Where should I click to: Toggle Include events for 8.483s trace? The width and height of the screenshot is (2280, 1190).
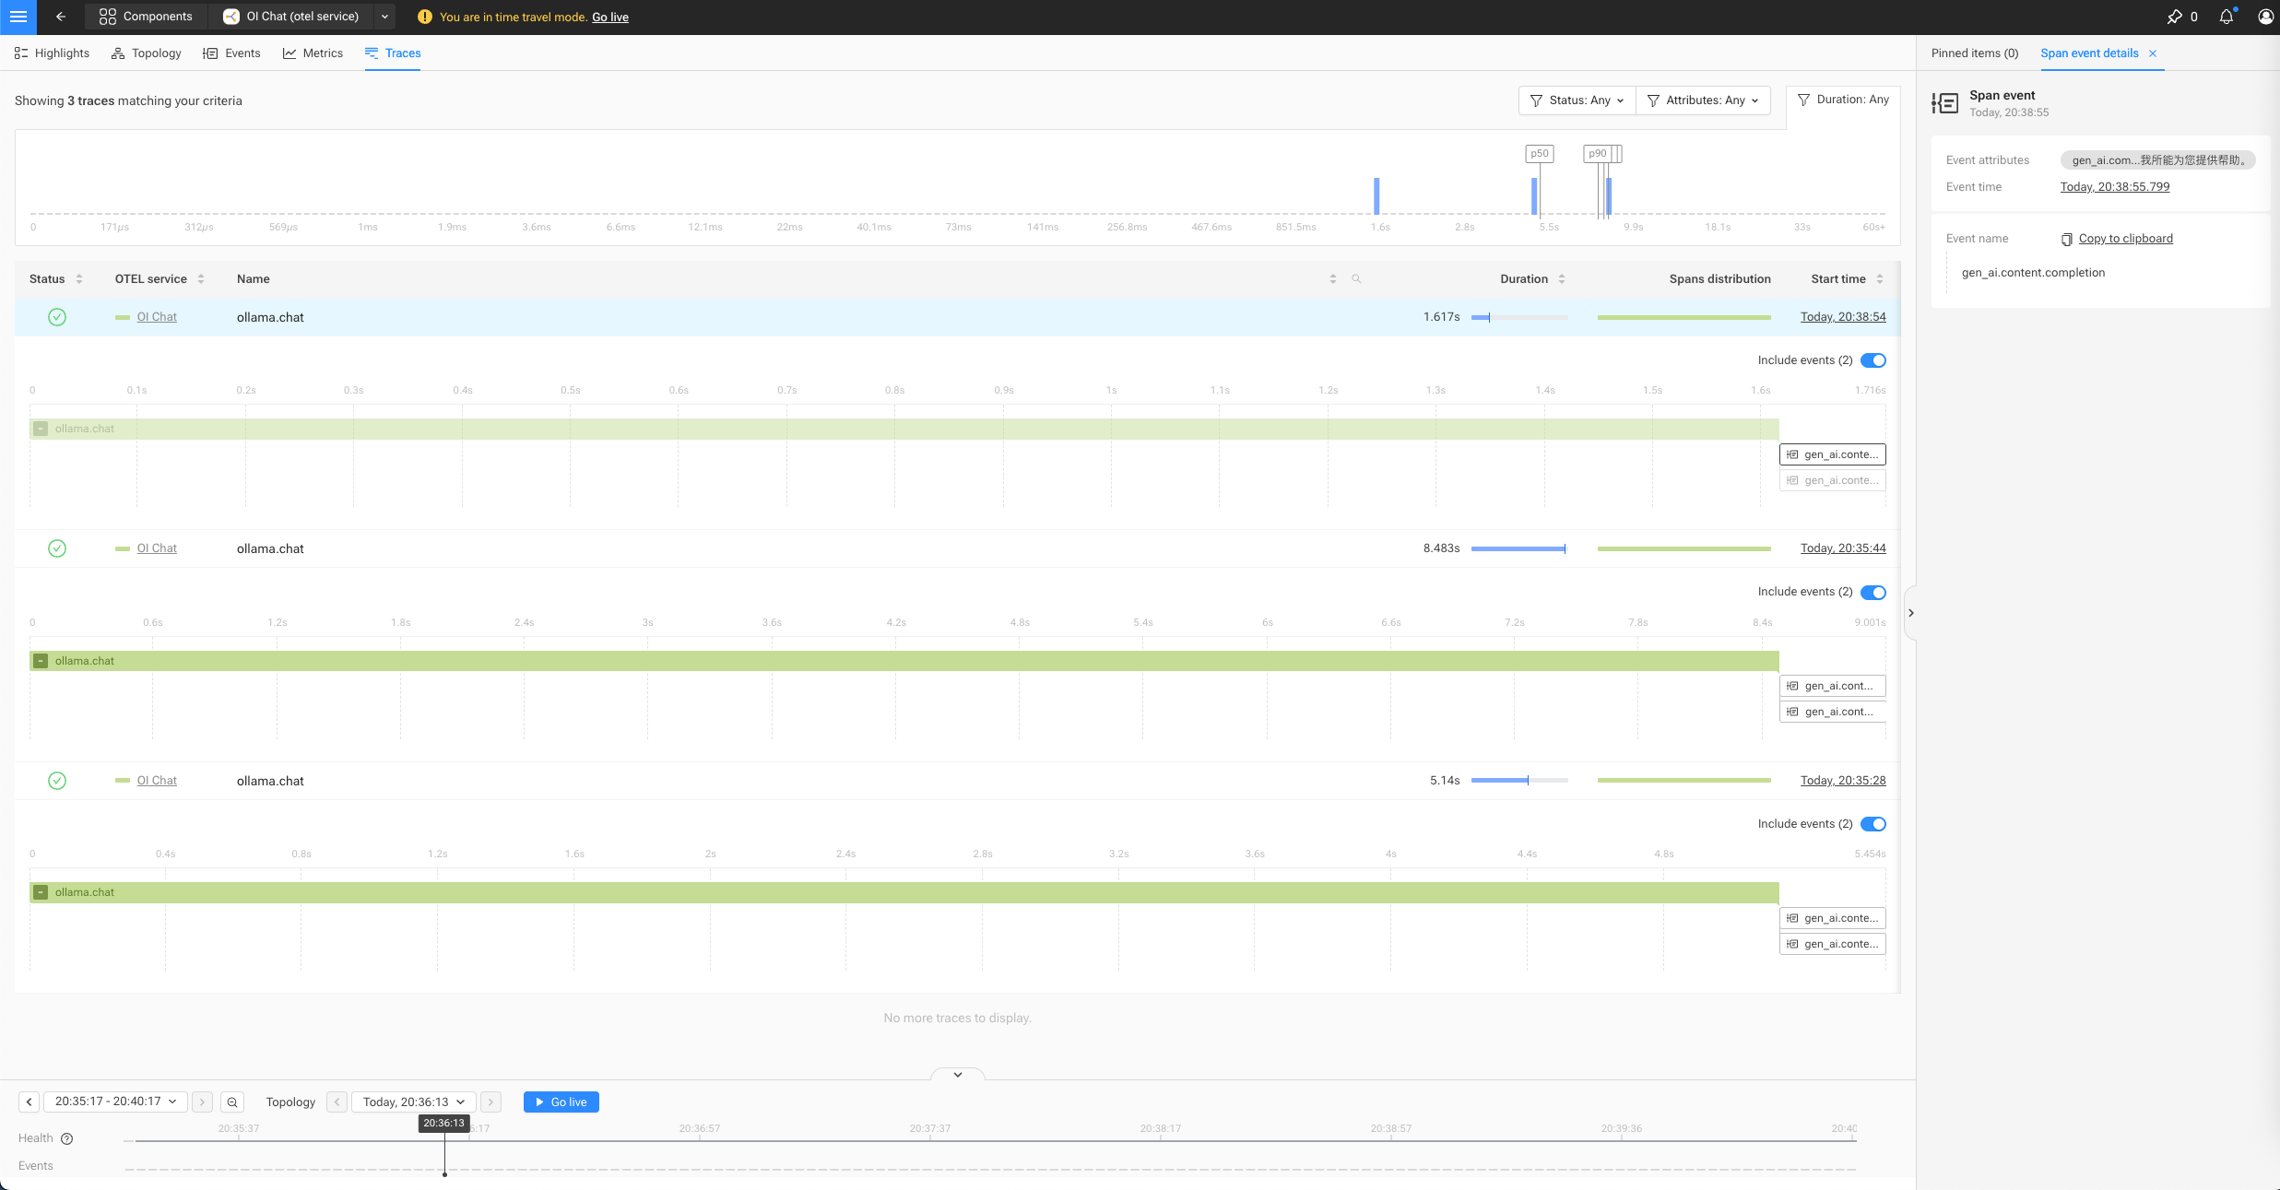(x=1872, y=592)
